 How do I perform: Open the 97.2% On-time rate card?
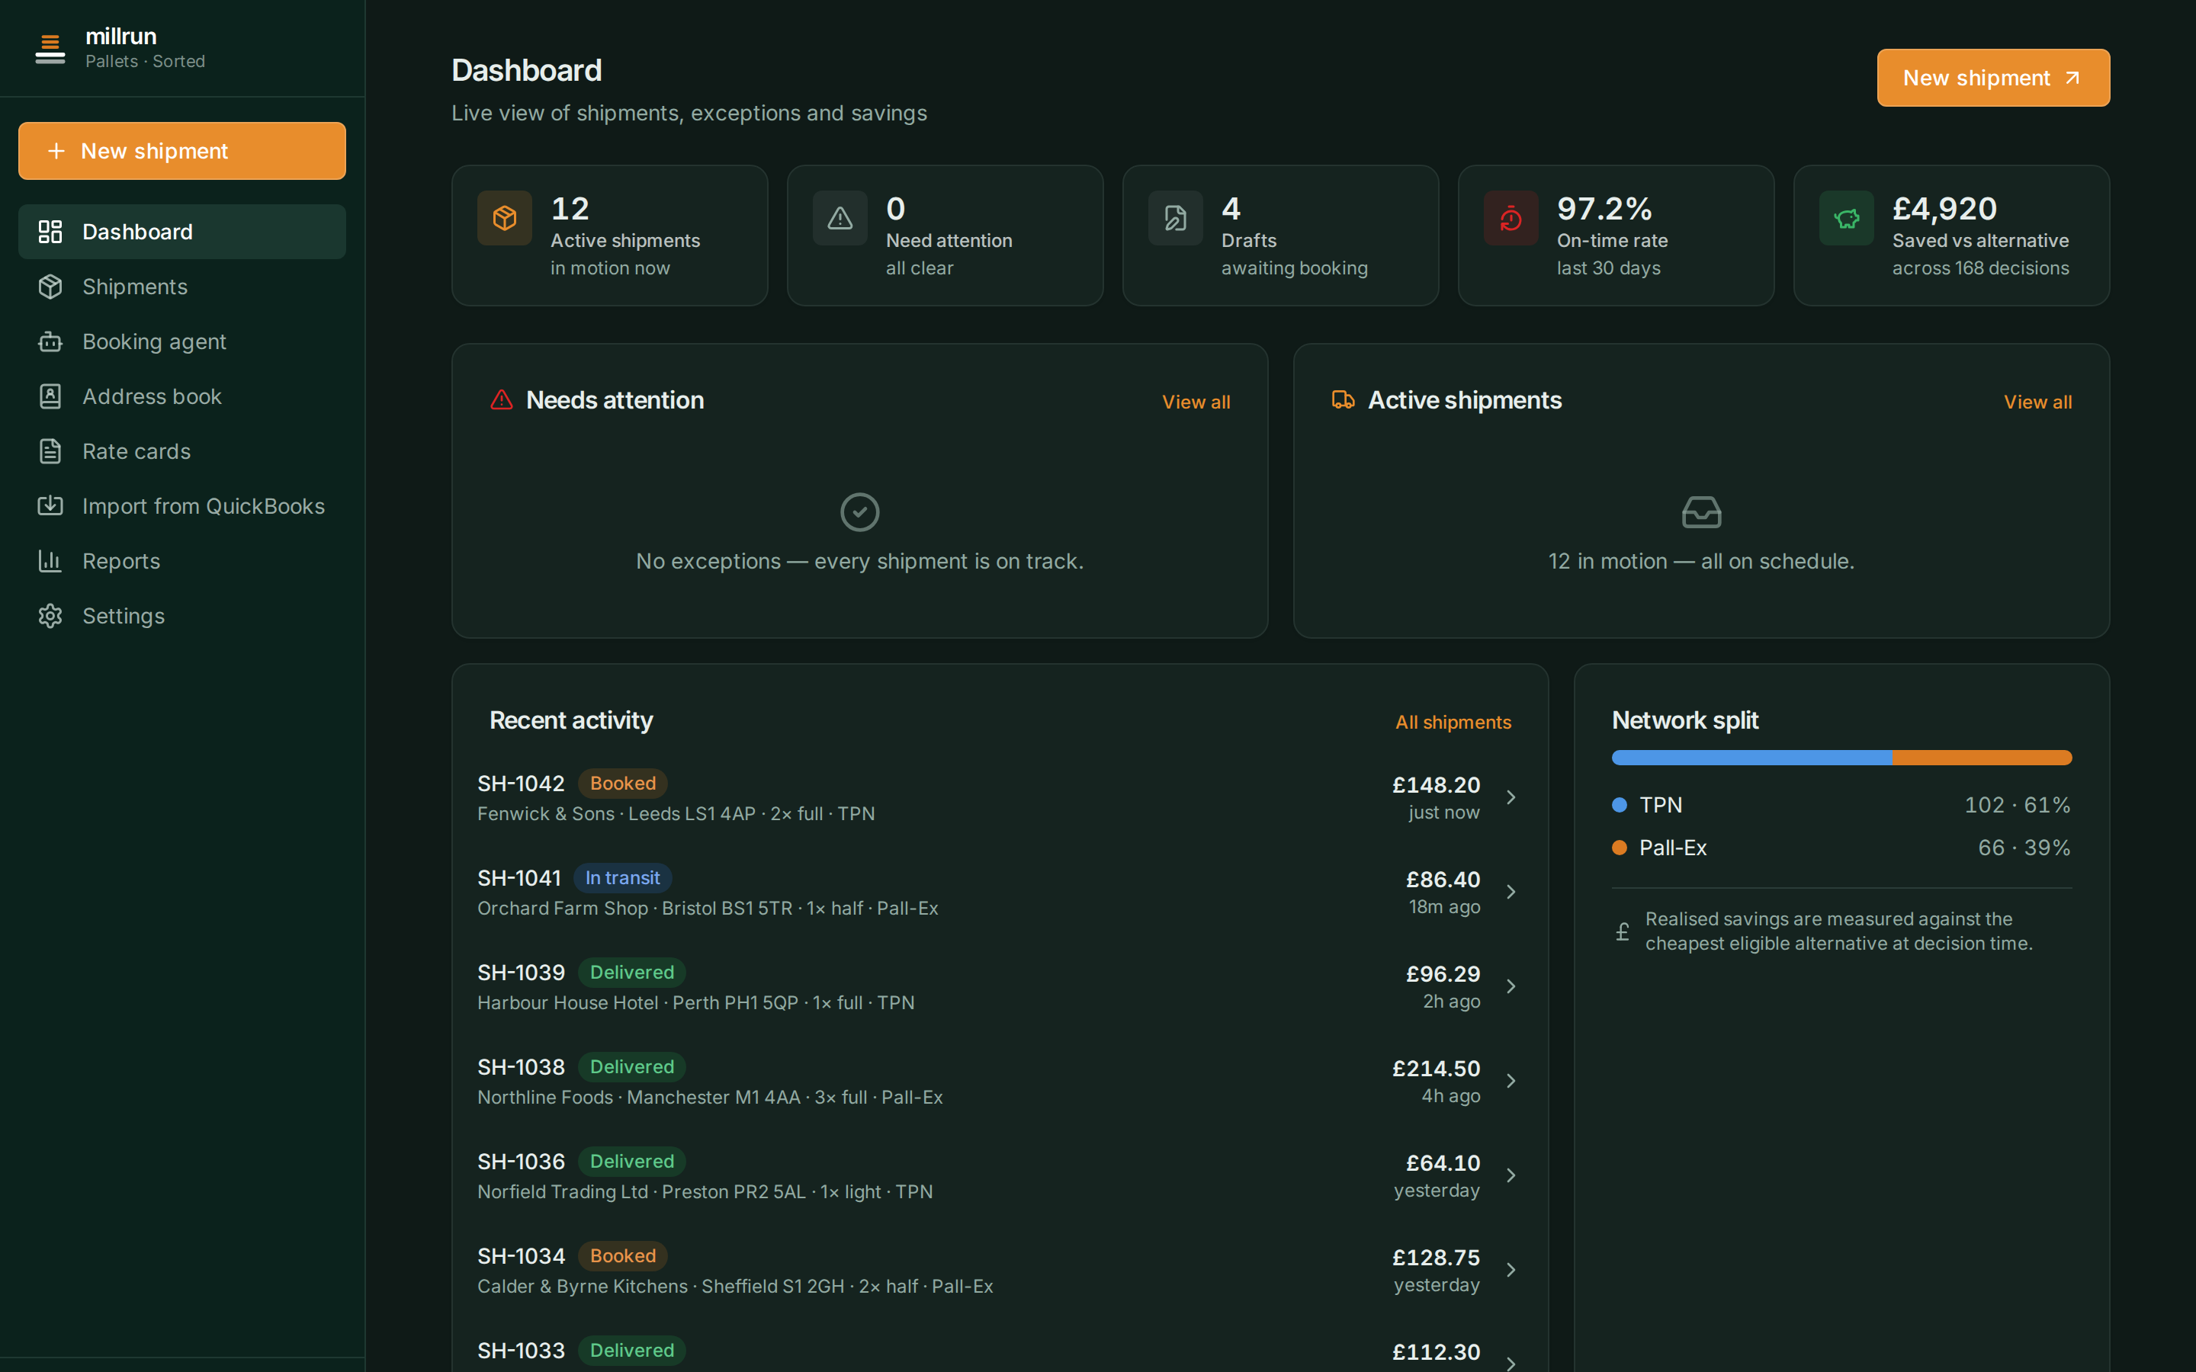click(x=1616, y=236)
